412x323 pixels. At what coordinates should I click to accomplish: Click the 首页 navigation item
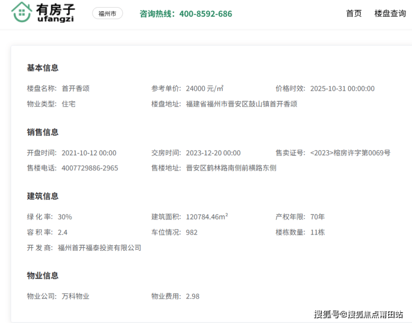point(354,13)
